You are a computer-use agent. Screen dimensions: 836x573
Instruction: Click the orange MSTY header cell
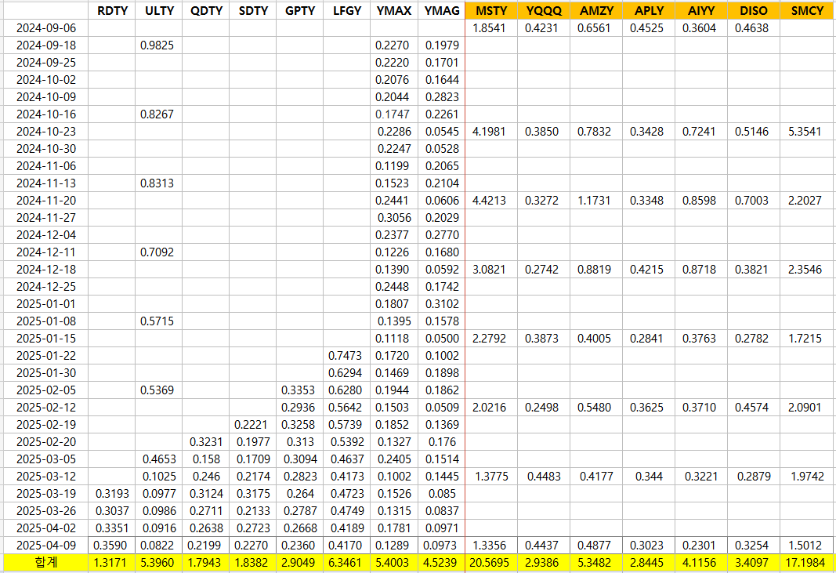[491, 11]
